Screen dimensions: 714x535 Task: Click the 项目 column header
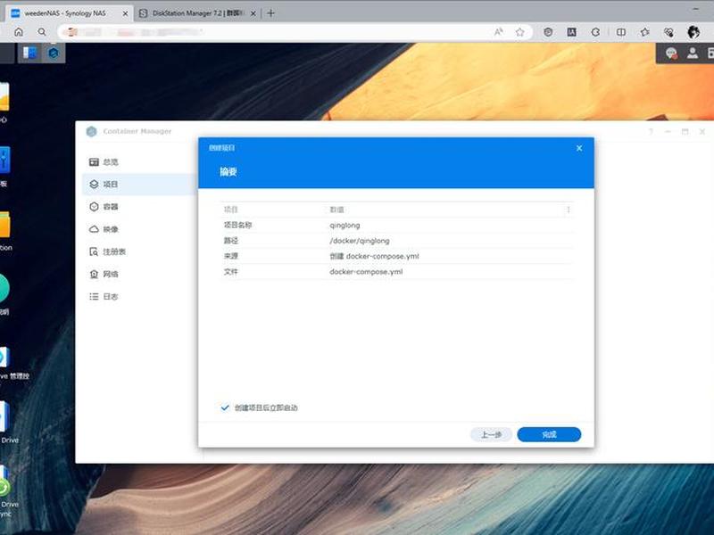(231, 210)
